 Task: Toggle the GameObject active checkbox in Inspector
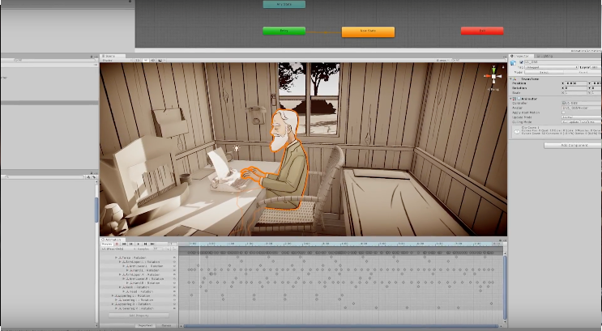pyautogui.click(x=521, y=62)
